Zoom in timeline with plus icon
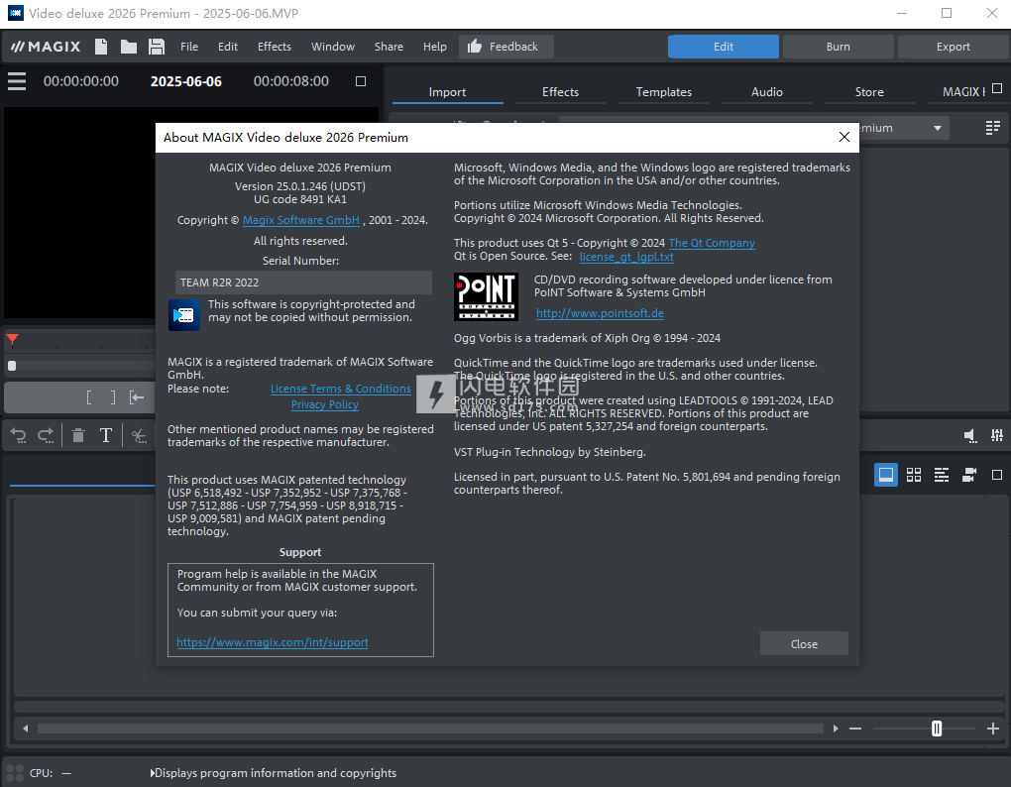The height and width of the screenshot is (787, 1011). (x=993, y=729)
